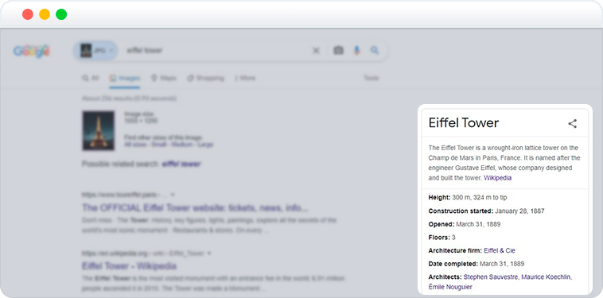Click the Construction started: January 28, 1887 text
The image size is (603, 298).
tap(487, 211)
